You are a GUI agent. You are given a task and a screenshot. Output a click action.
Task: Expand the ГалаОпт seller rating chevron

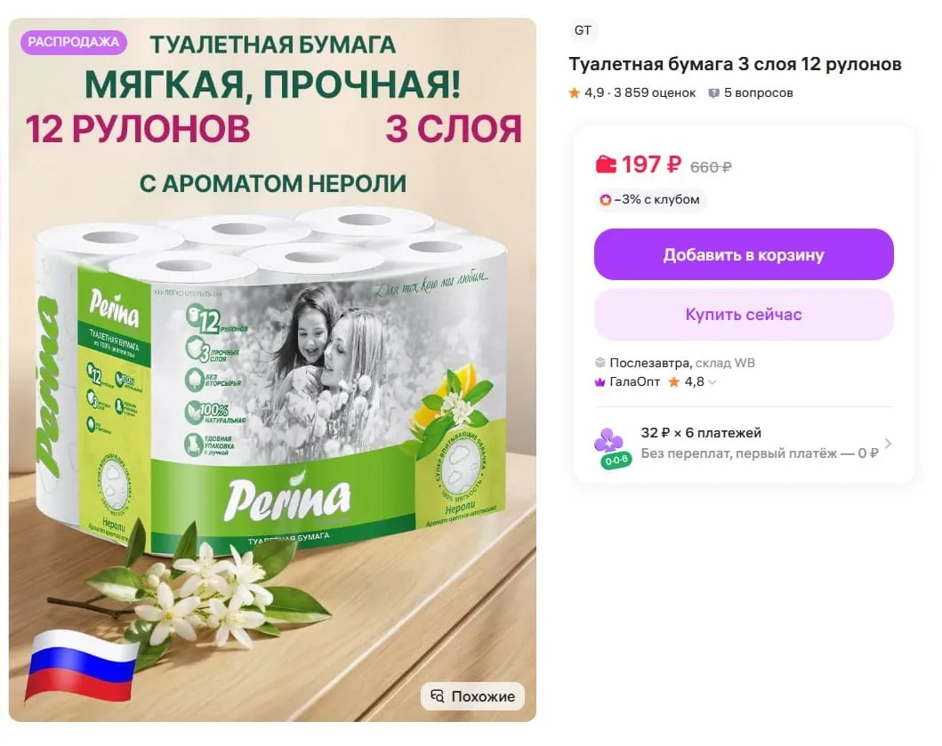713,382
